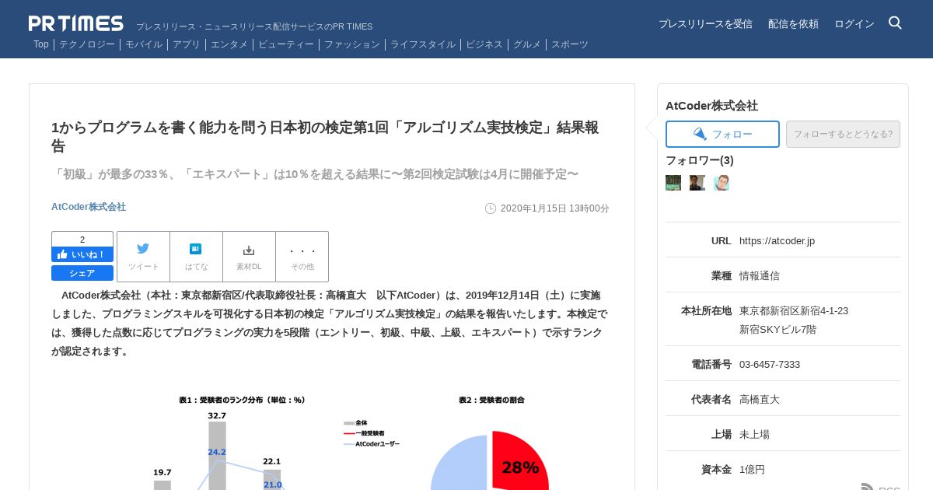Share the article with シェア button

(x=82, y=273)
